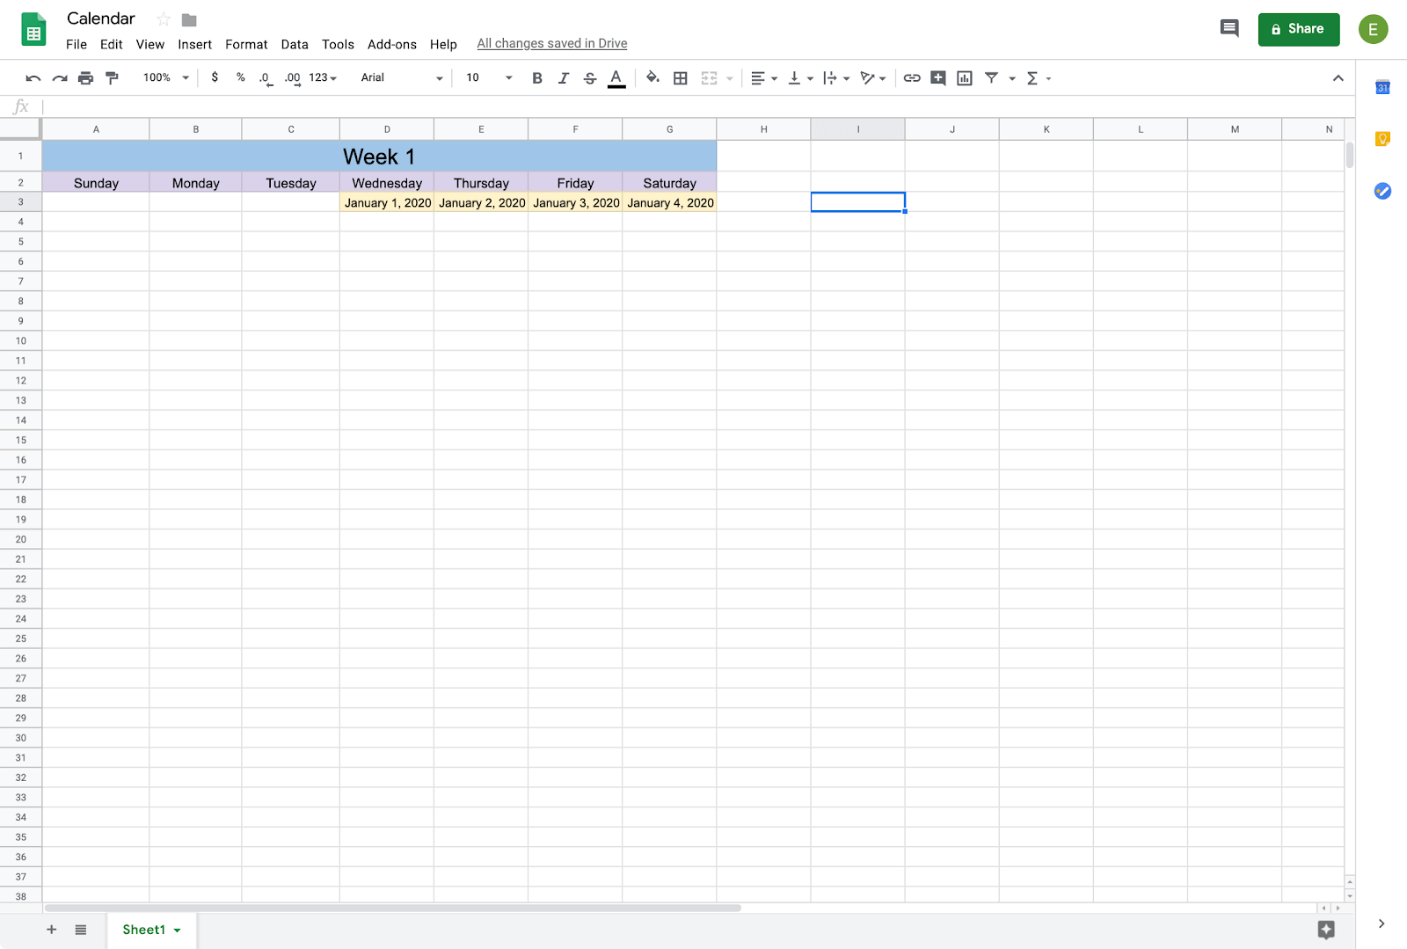Open the Add-ons menu

pyautogui.click(x=392, y=44)
